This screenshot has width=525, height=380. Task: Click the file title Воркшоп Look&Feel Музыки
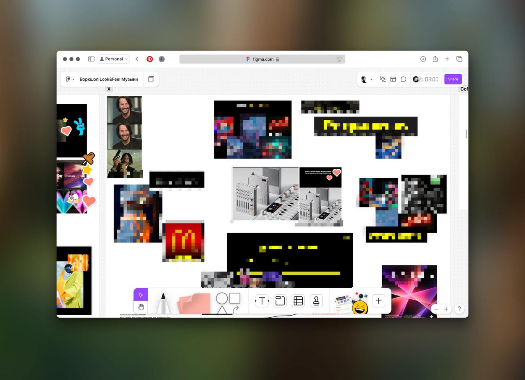tap(109, 79)
